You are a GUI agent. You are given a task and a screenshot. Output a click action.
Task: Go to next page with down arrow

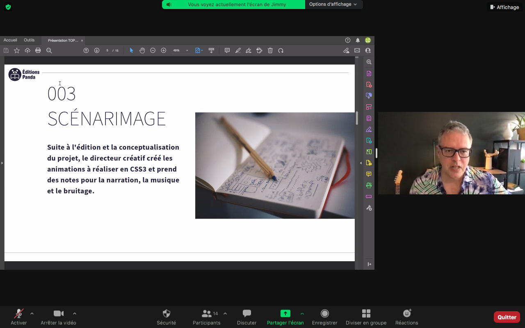click(x=97, y=50)
